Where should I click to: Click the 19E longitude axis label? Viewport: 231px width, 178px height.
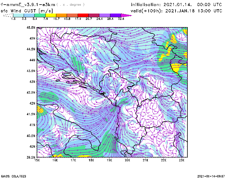coord(109,160)
